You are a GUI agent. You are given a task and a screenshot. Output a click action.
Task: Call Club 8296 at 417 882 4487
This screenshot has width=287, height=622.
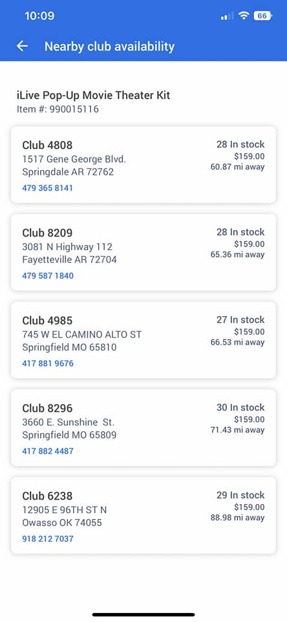click(x=48, y=451)
